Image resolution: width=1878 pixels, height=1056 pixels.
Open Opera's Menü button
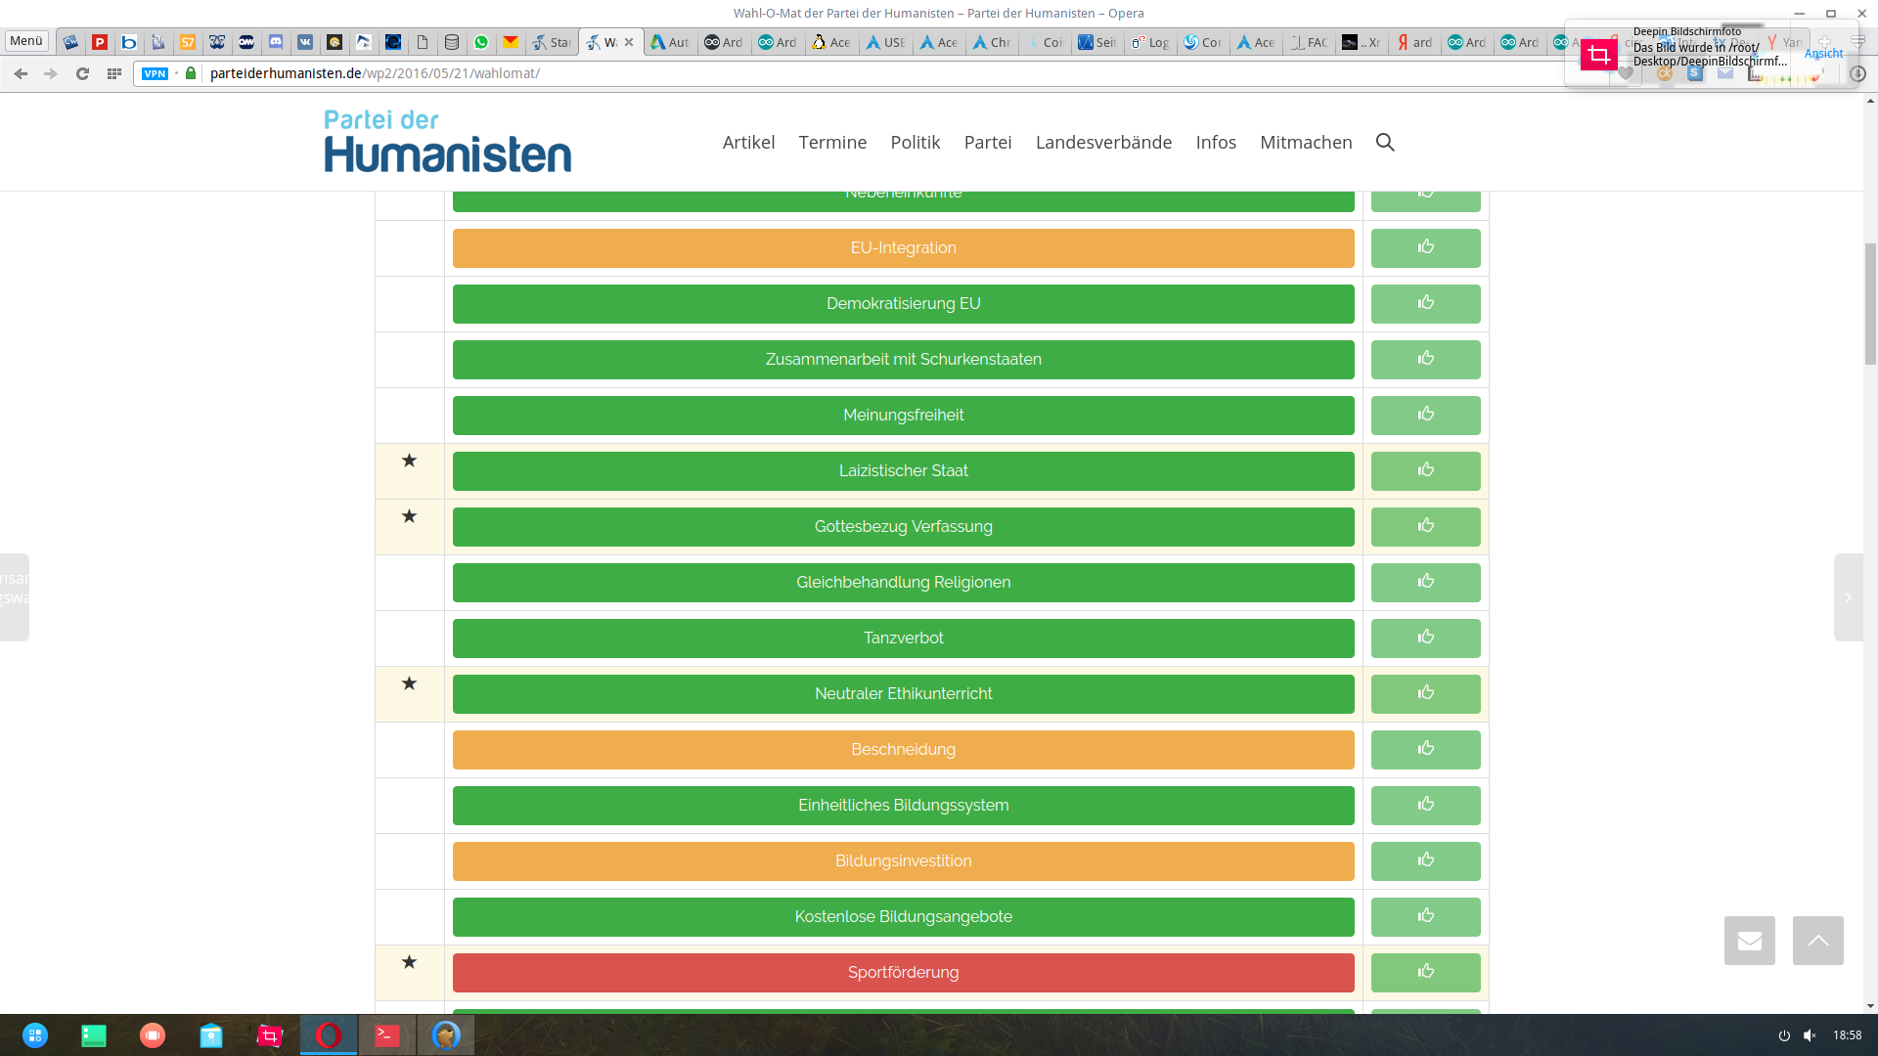coord(26,41)
